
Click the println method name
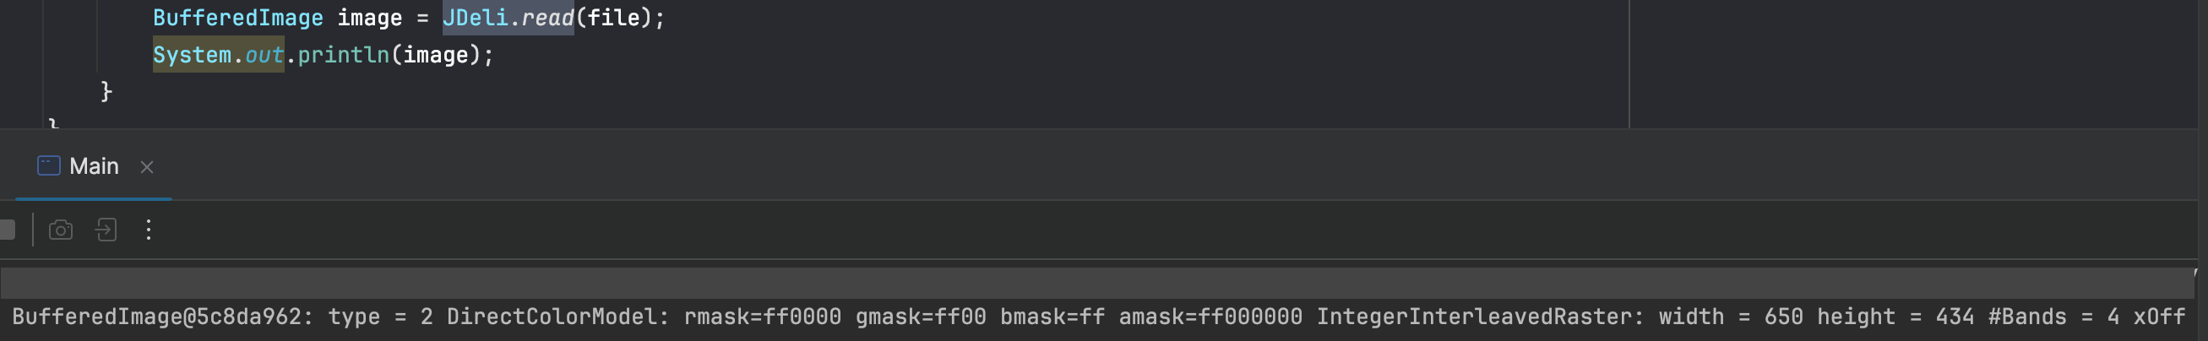pos(343,55)
